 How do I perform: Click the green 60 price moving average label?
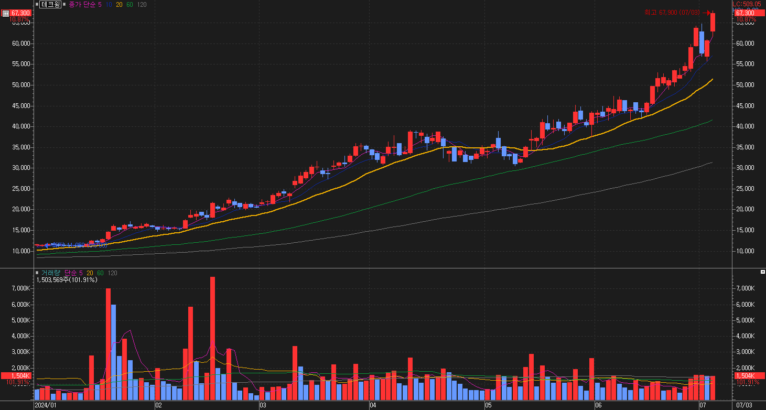[x=130, y=4]
